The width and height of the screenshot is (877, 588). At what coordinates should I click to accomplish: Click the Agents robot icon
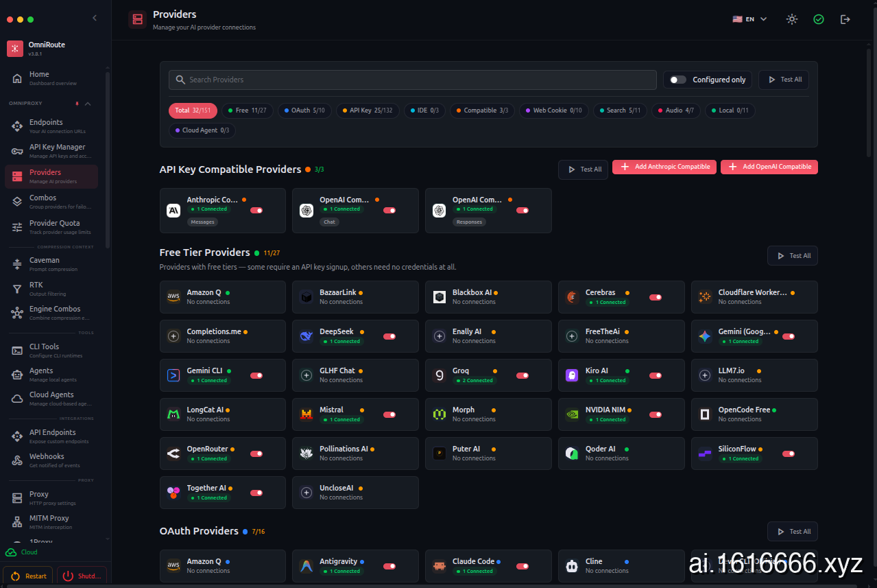(x=17, y=375)
